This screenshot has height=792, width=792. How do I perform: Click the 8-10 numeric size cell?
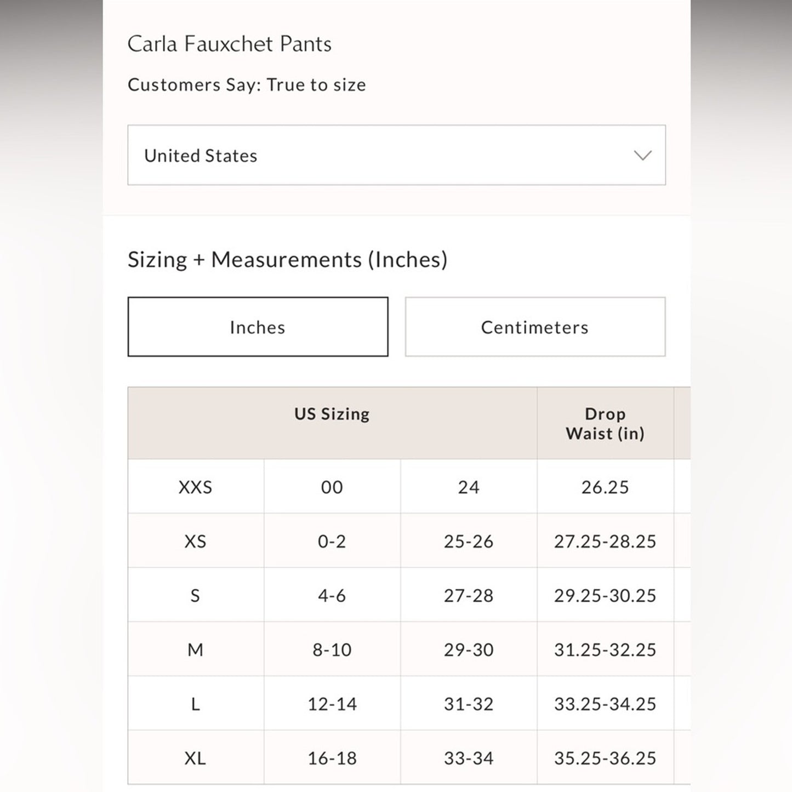pyautogui.click(x=332, y=650)
